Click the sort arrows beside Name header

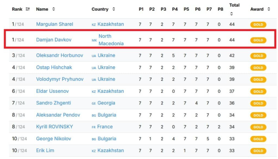(54, 9)
